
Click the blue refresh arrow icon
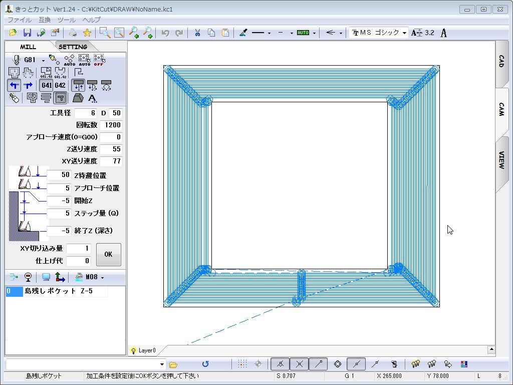point(205,364)
